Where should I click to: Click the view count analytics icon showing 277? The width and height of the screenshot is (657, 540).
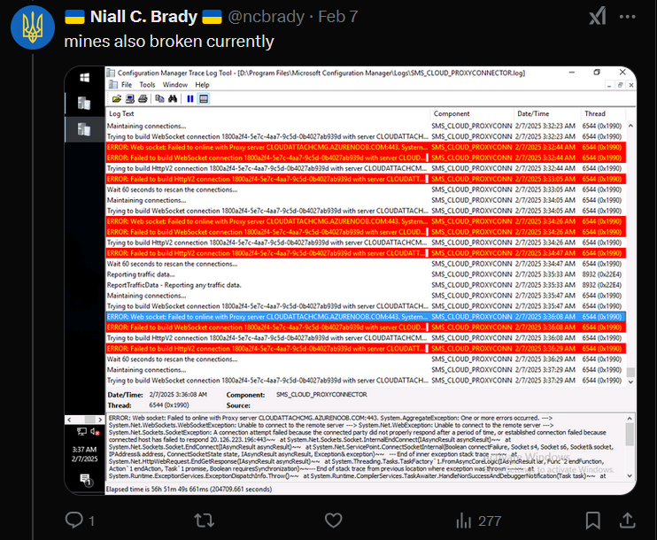(x=478, y=521)
